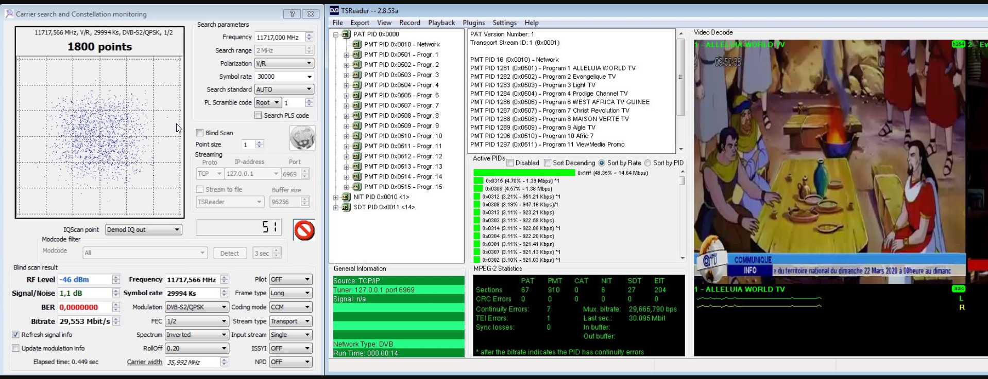Click the Point size stepper arrows
Screen dimensions: 988x379
point(259,145)
